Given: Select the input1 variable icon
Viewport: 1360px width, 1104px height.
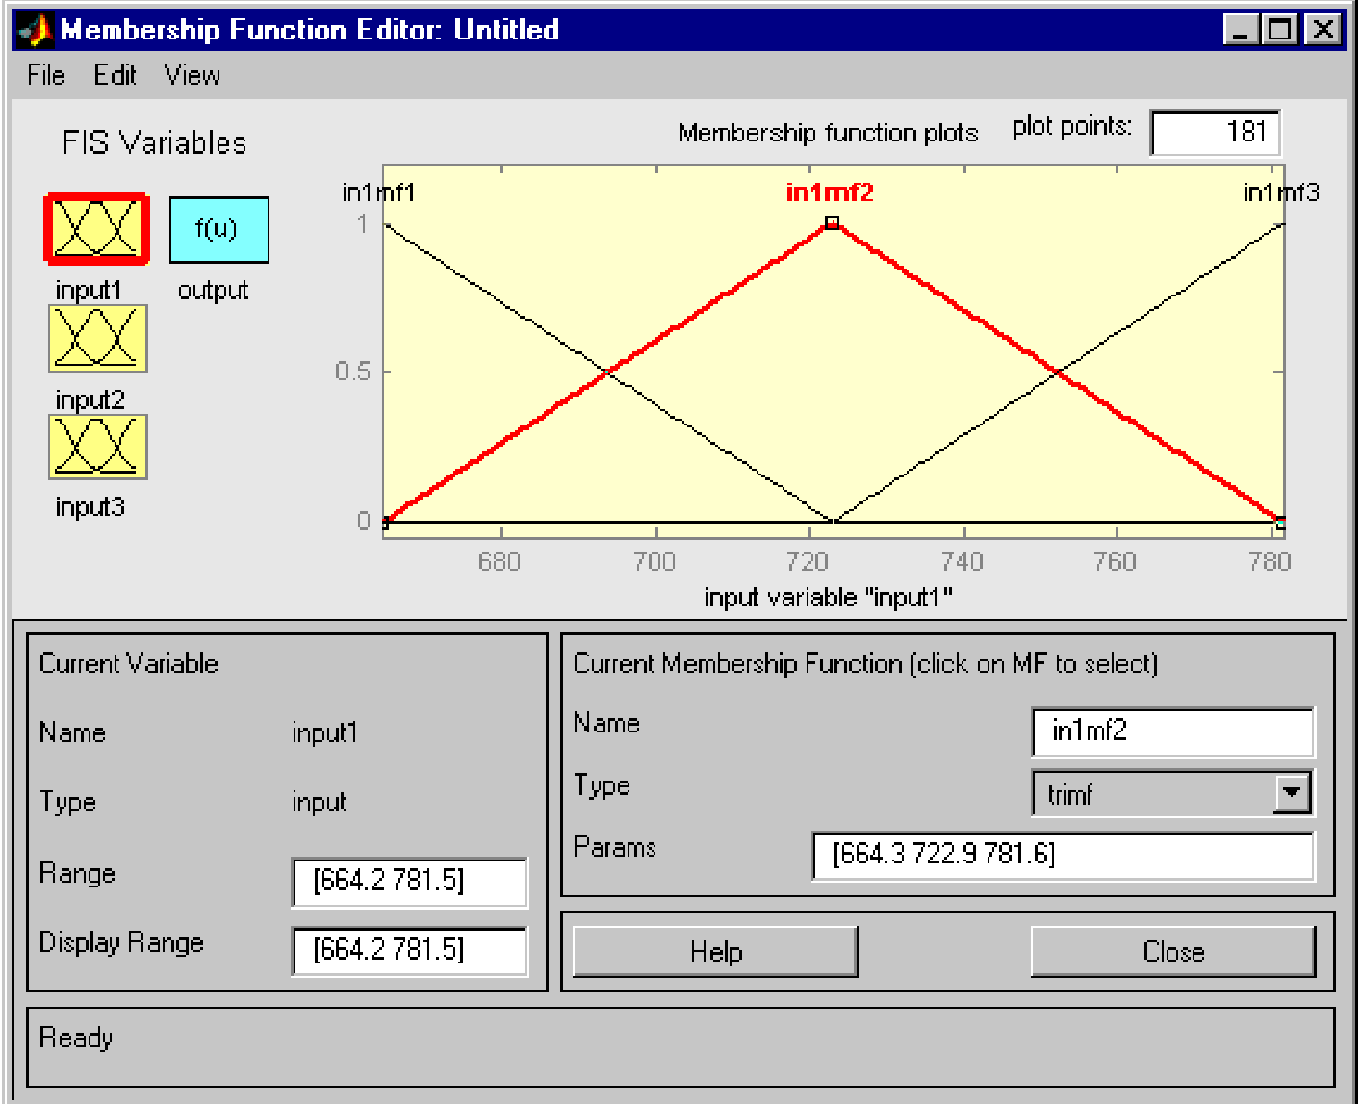Looking at the screenshot, I should click(96, 229).
